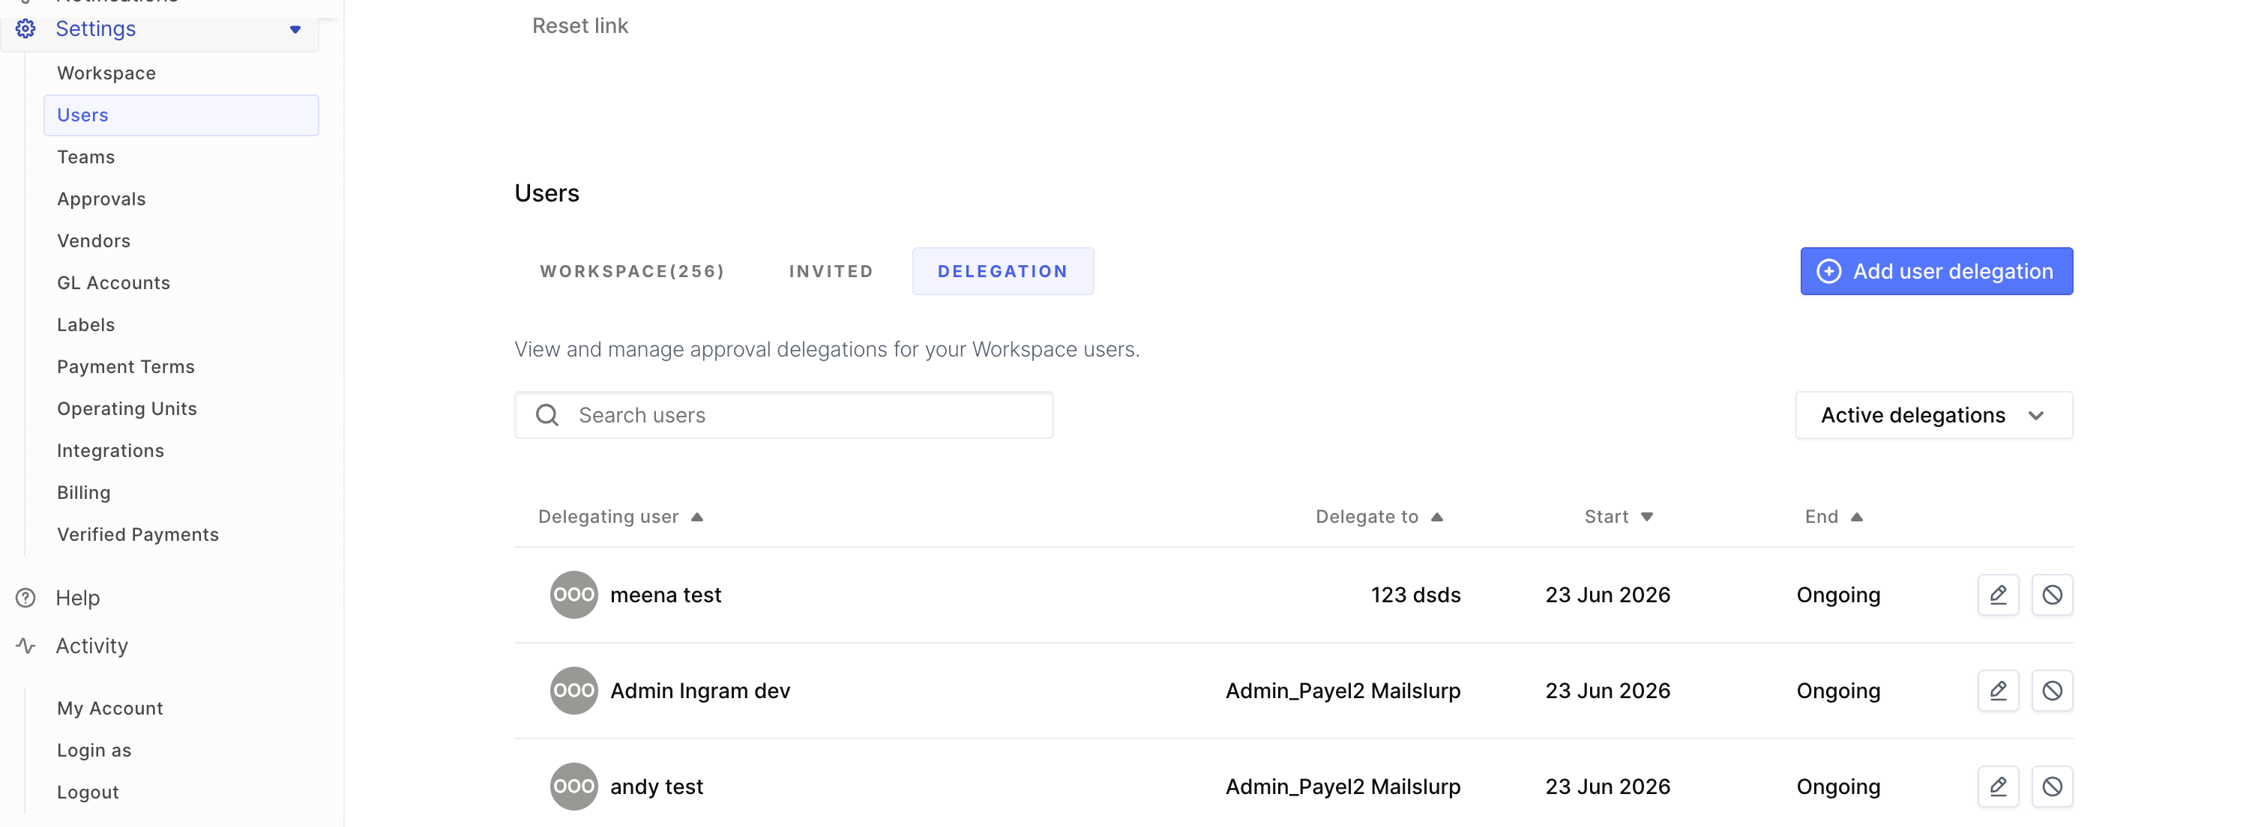Open Workspace settings
This screenshot has width=2243, height=827.
[106, 73]
